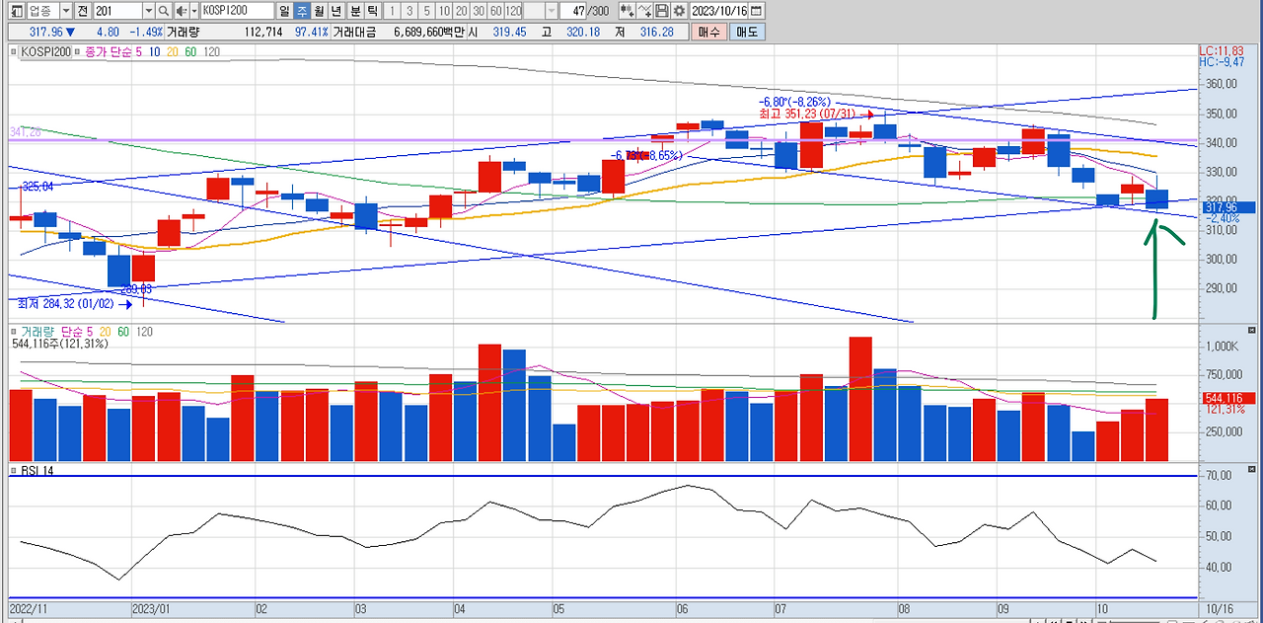Screen dimensions: 1263x623
Task: Choose the 20 interval button in toolbar
Action: pos(461,10)
